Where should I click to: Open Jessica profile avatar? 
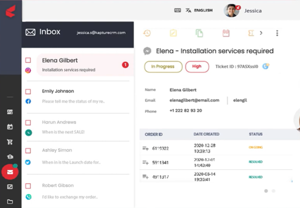click(x=232, y=10)
